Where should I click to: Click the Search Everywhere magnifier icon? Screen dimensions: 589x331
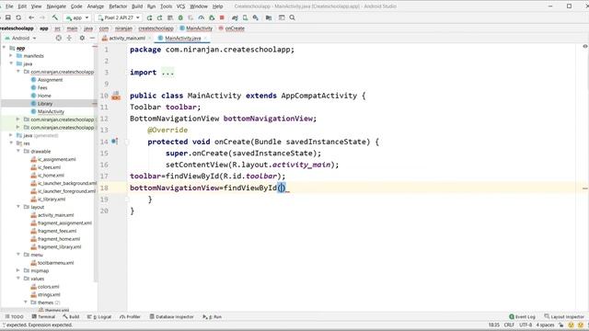click(292, 17)
